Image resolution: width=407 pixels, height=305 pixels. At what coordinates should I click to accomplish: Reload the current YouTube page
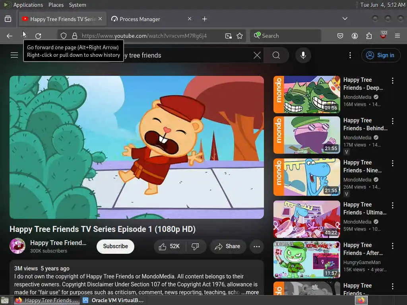pos(38,36)
